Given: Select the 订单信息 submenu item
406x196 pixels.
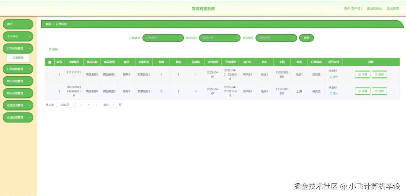Looking at the screenshot, I should pyautogui.click(x=18, y=58).
